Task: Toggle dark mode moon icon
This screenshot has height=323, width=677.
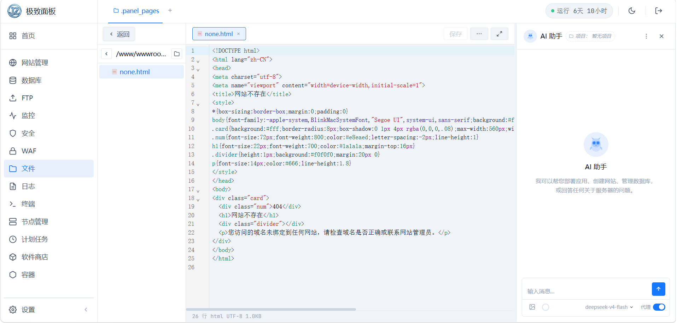Action: 632,11
